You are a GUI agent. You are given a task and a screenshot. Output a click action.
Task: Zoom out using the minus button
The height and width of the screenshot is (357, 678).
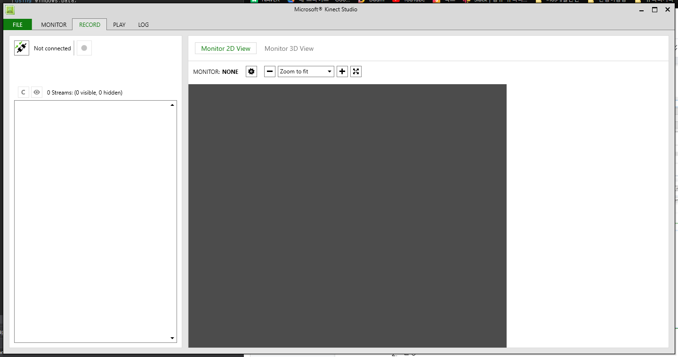pyautogui.click(x=270, y=71)
